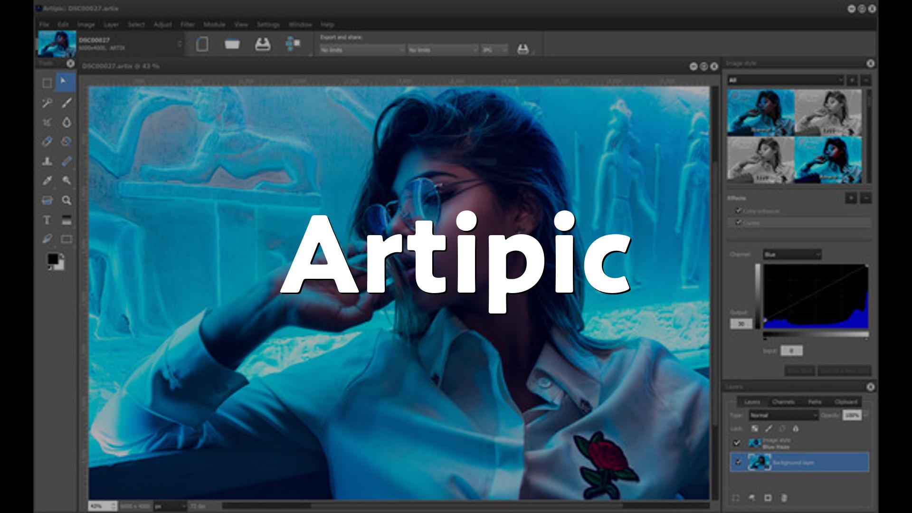The image size is (912, 513).
Task: Open a file using folder icon
Action: (x=232, y=44)
